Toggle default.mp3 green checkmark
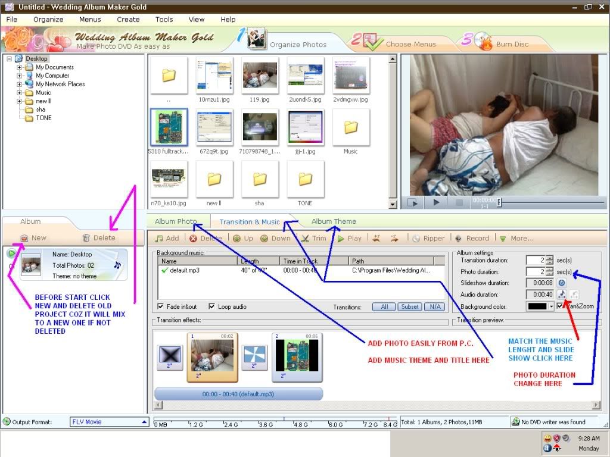 [164, 270]
